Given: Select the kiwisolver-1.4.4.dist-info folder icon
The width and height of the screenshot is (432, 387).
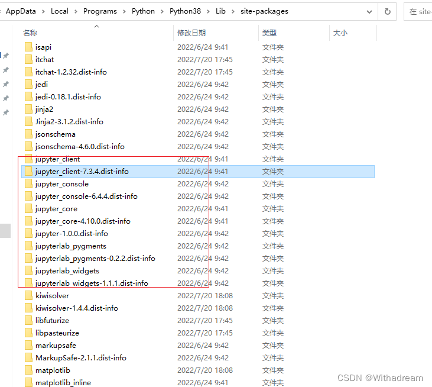Looking at the screenshot, I should pos(28,308).
